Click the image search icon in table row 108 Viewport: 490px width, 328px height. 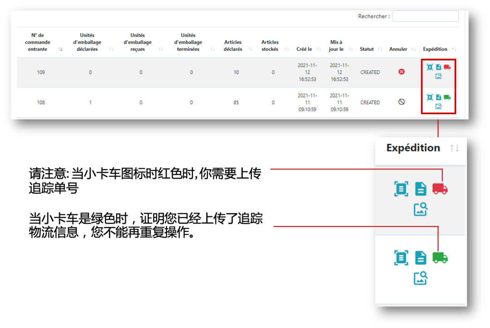pyautogui.click(x=438, y=107)
